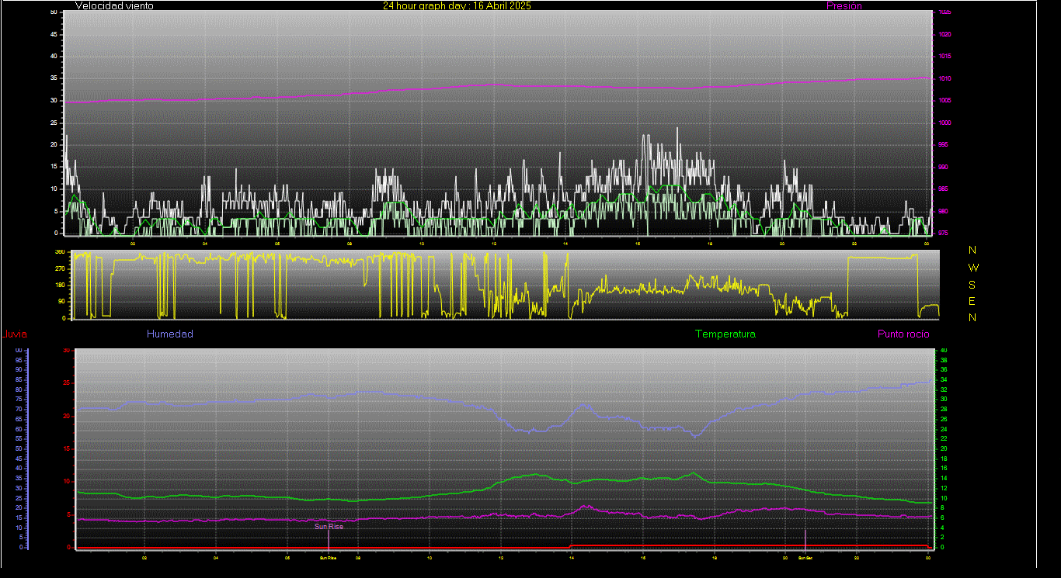
Task: Click "45" on the wind speed axis
Action: pyautogui.click(x=54, y=34)
